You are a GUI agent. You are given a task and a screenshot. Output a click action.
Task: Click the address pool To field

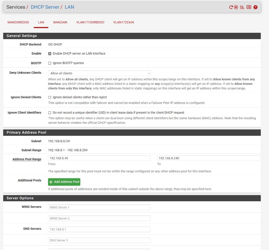pyautogui.click(x=208, y=158)
